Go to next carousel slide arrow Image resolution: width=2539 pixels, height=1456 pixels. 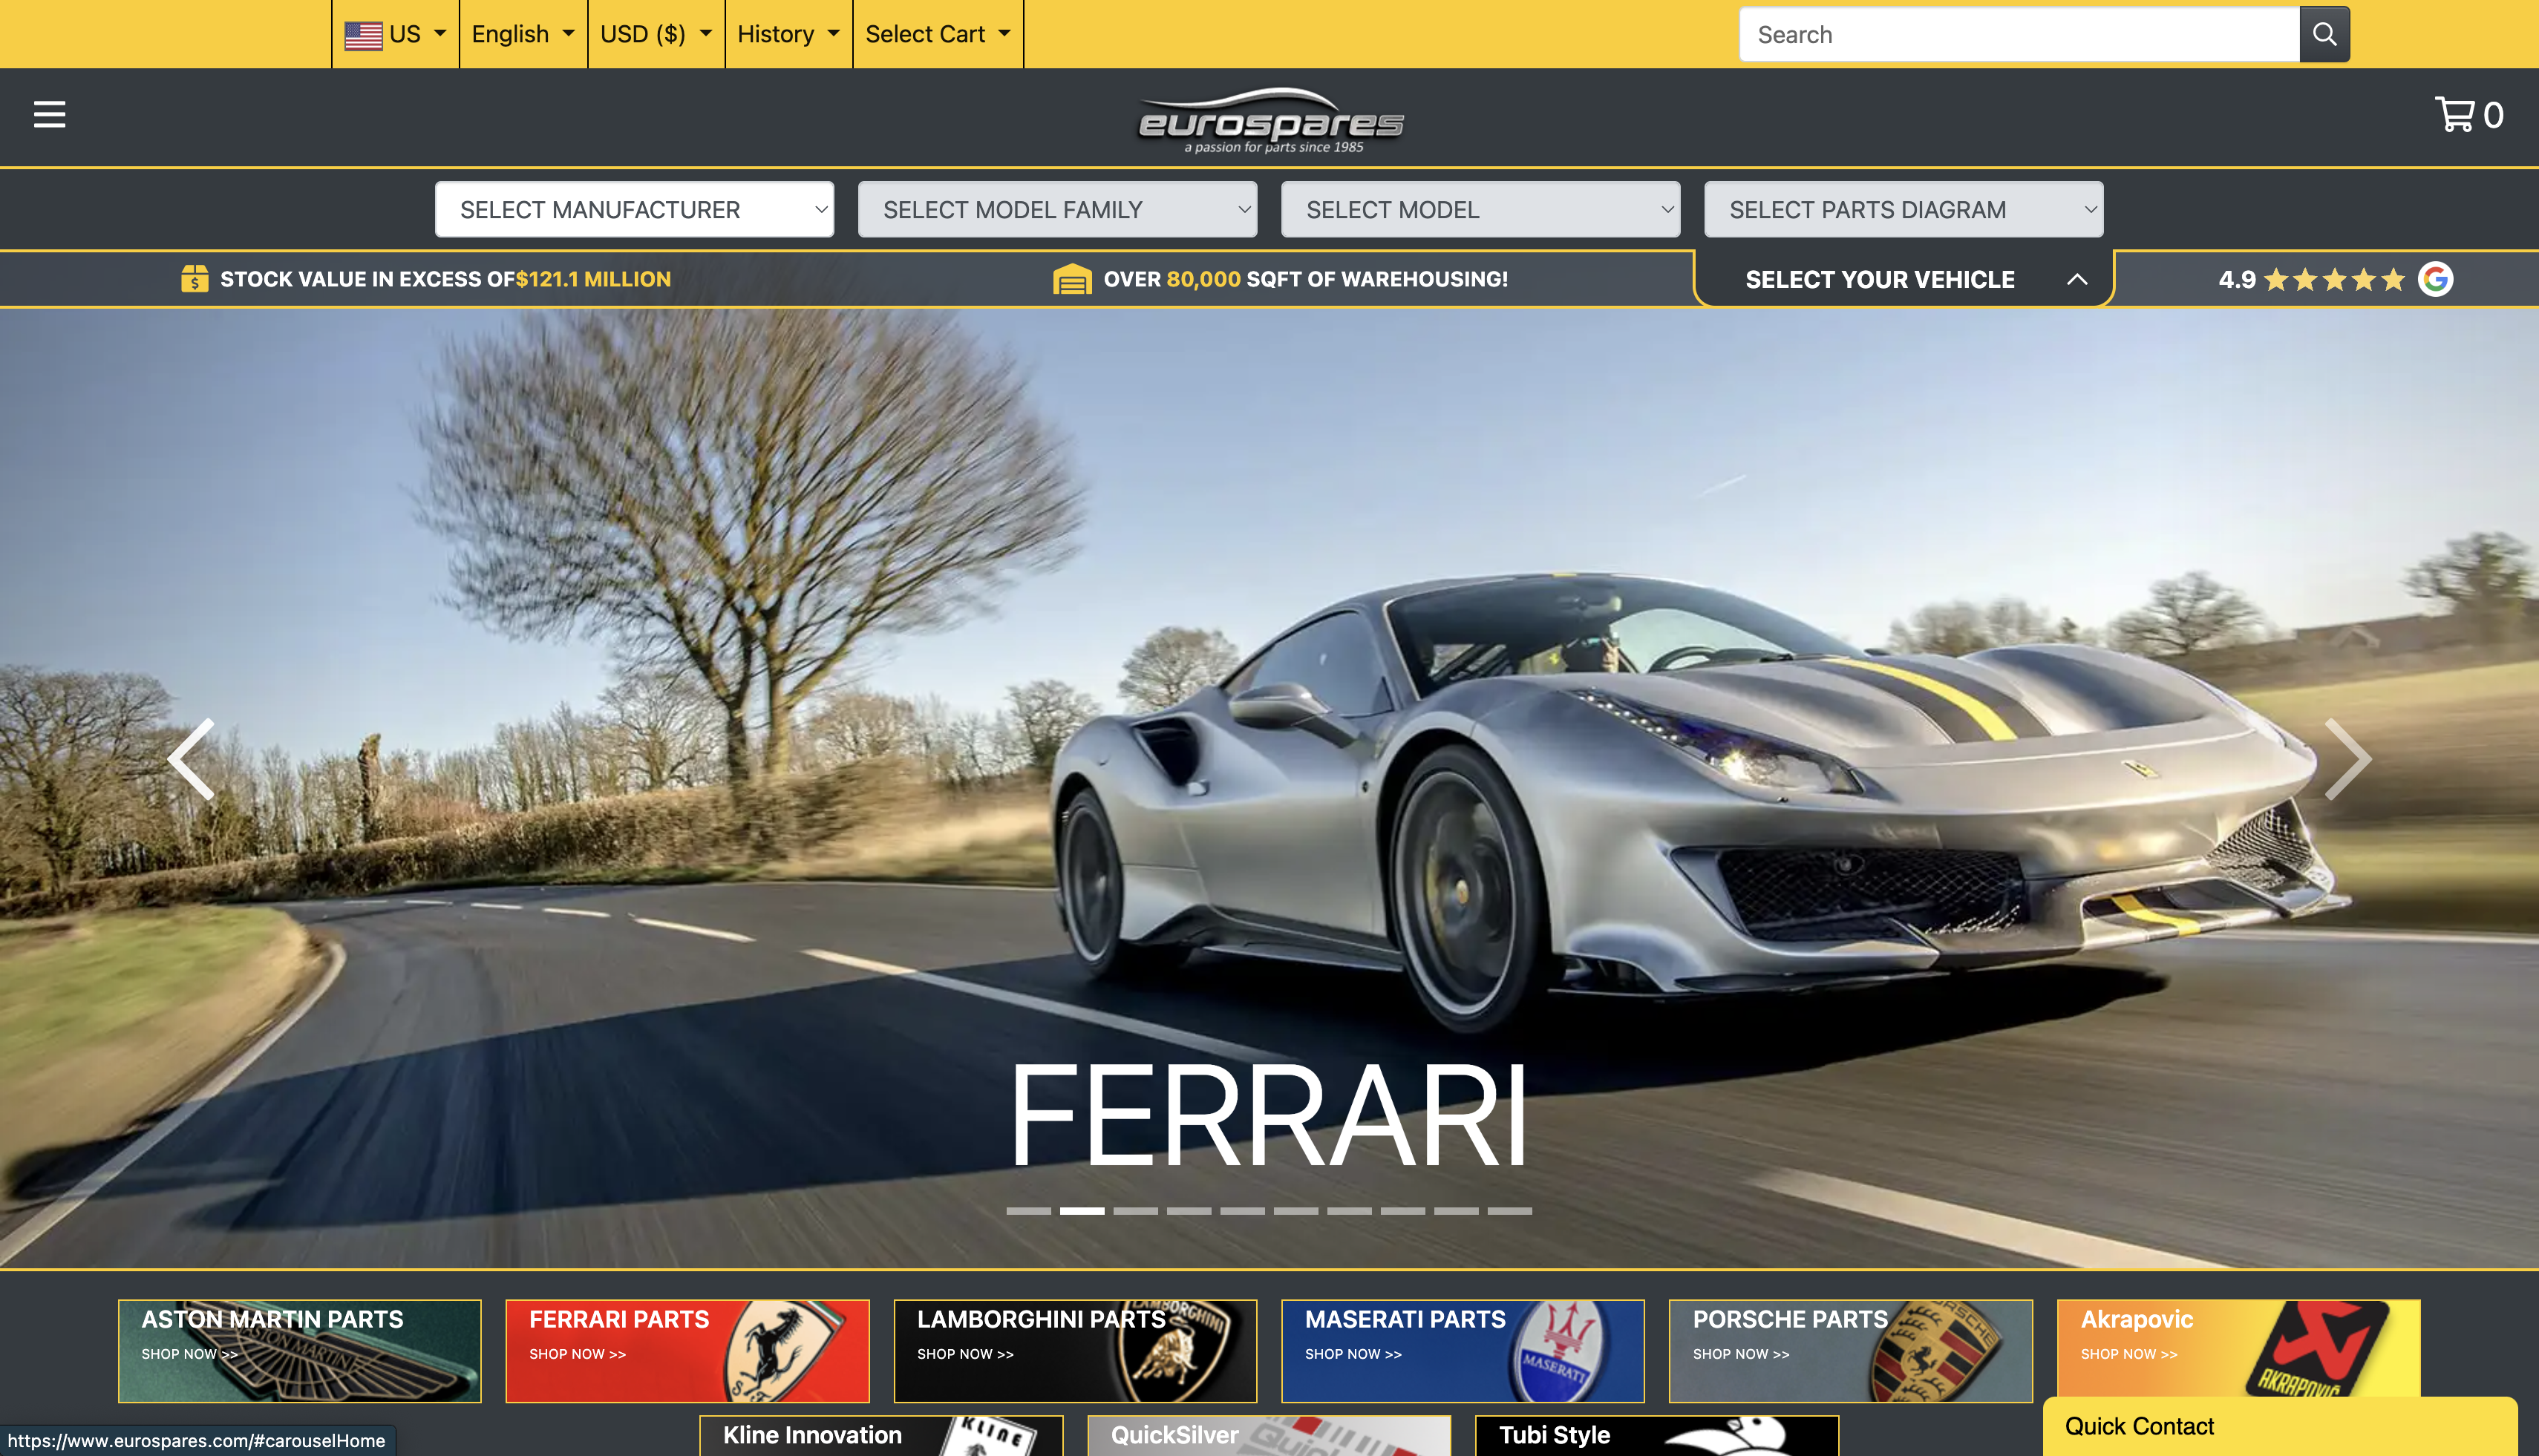tap(2347, 759)
